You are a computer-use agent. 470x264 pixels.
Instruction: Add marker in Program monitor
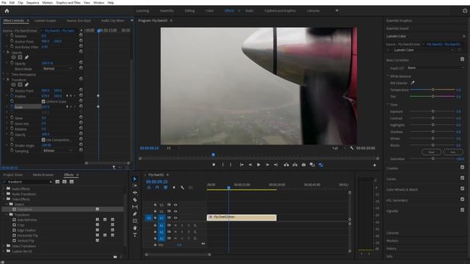click(x=214, y=164)
